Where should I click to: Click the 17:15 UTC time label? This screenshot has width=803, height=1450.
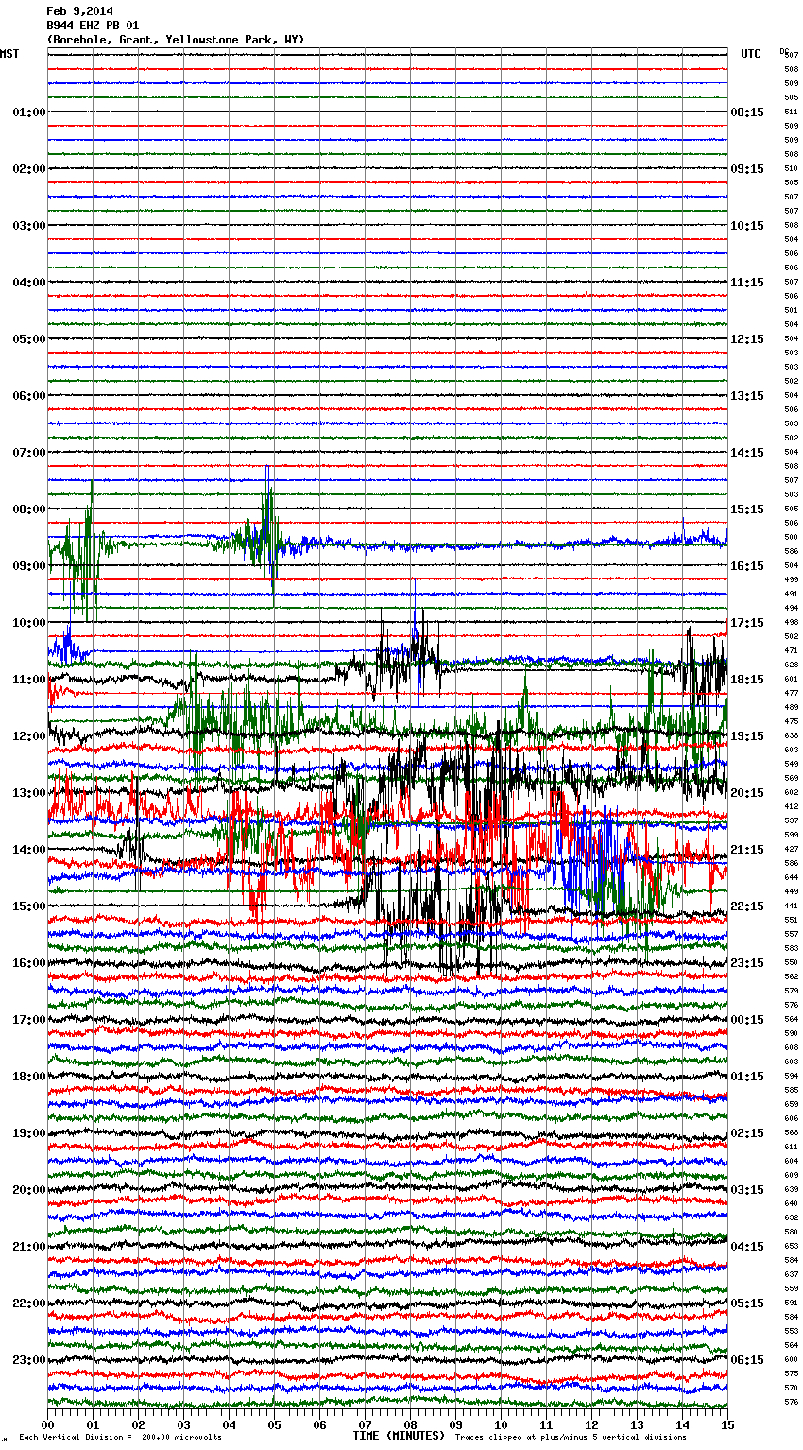point(747,623)
